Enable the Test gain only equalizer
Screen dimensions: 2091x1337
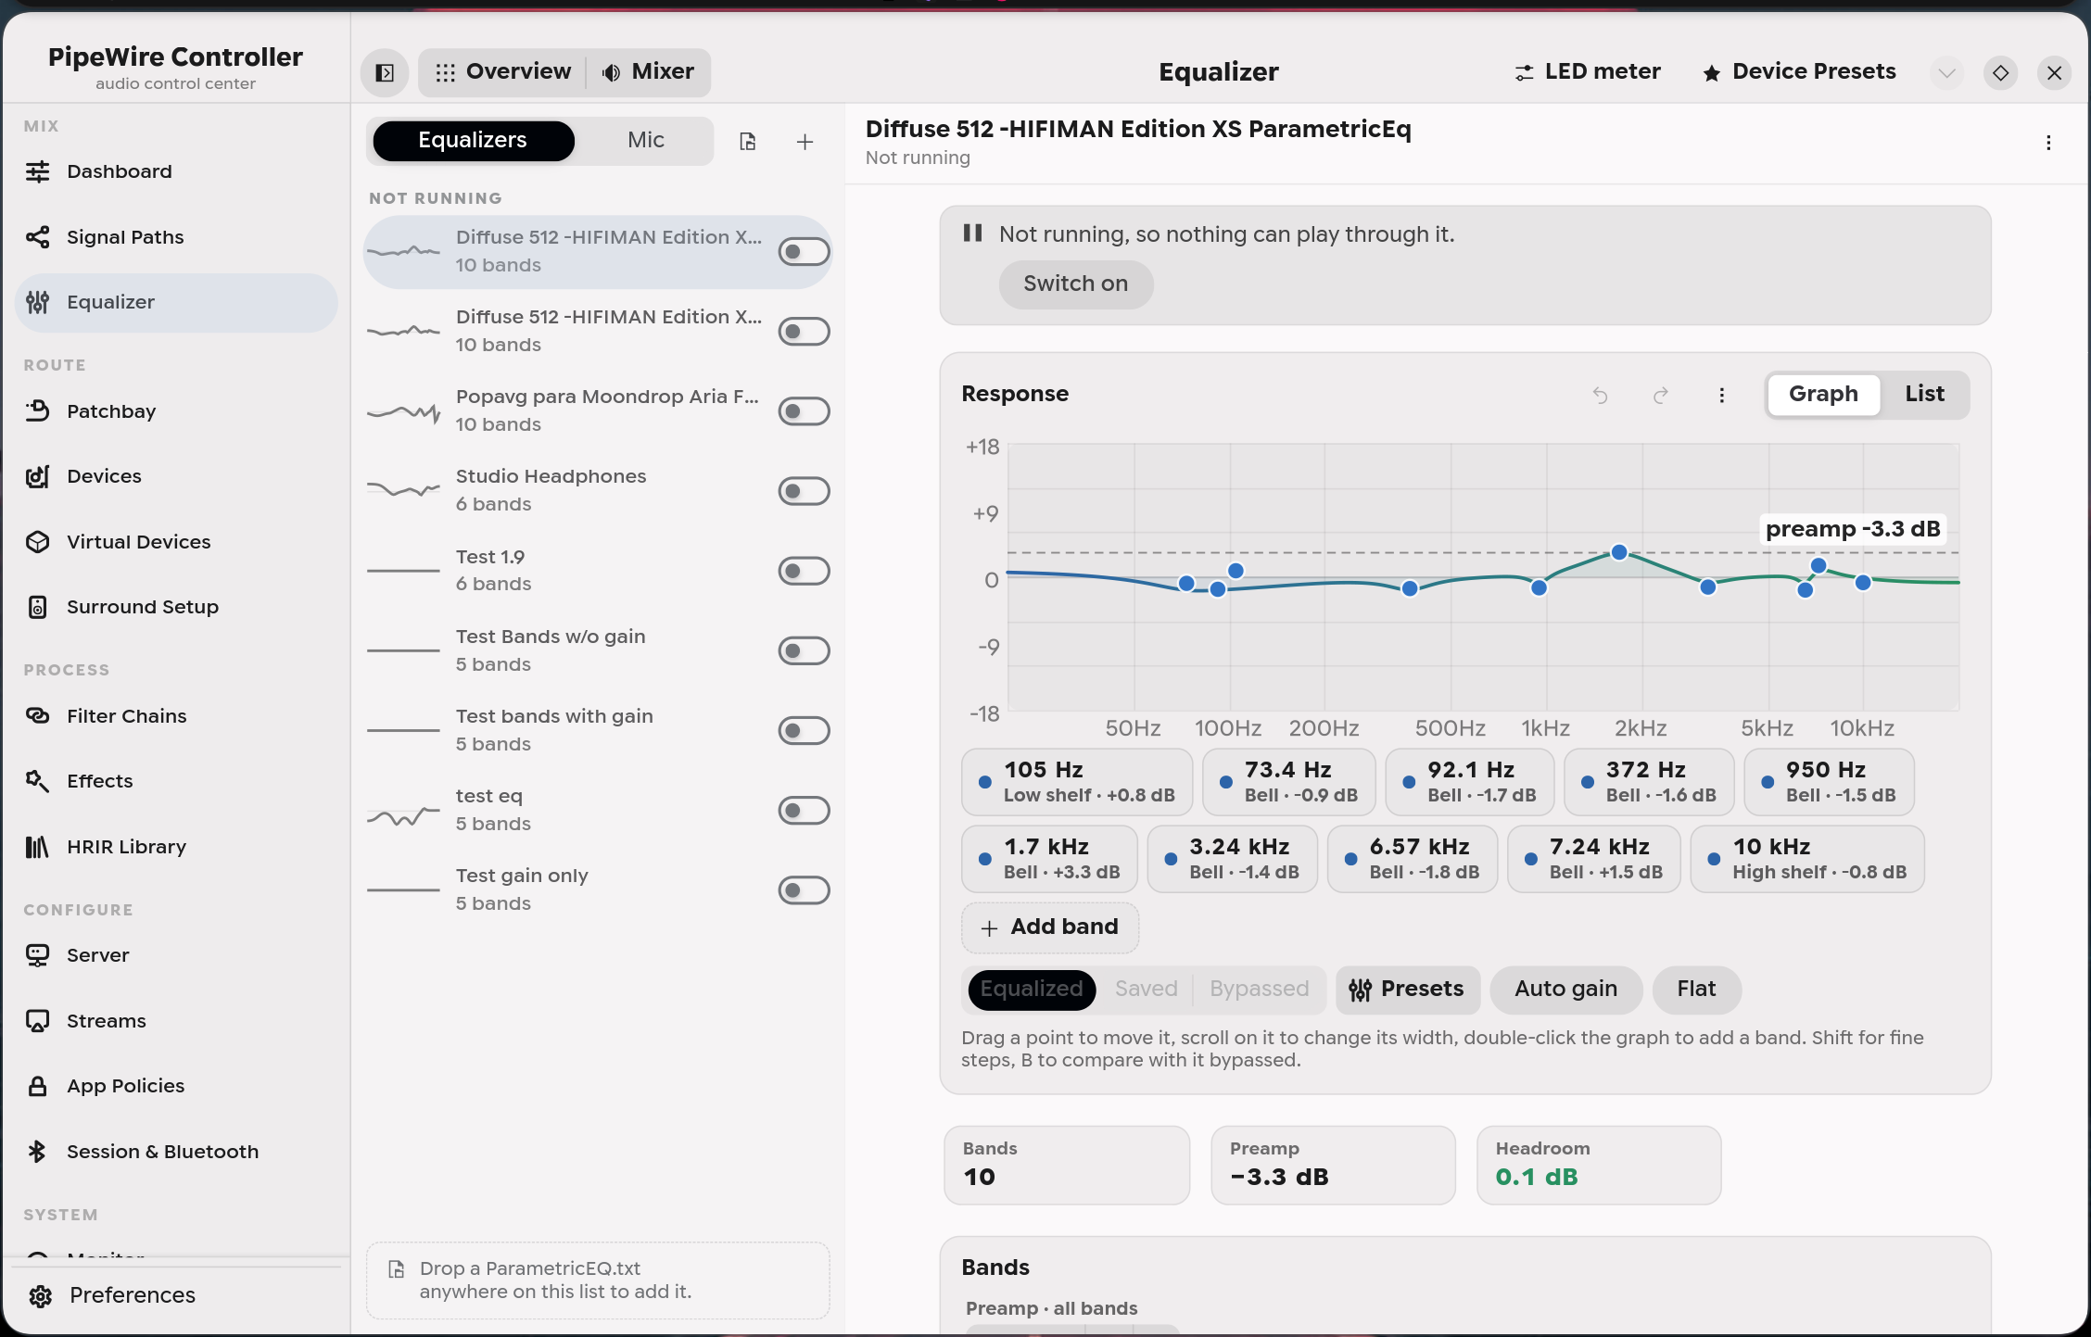click(x=804, y=890)
